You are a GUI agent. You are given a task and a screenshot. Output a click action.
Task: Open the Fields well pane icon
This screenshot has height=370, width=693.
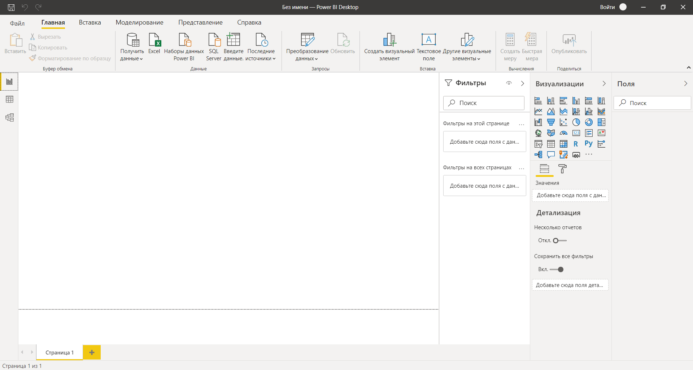click(544, 169)
